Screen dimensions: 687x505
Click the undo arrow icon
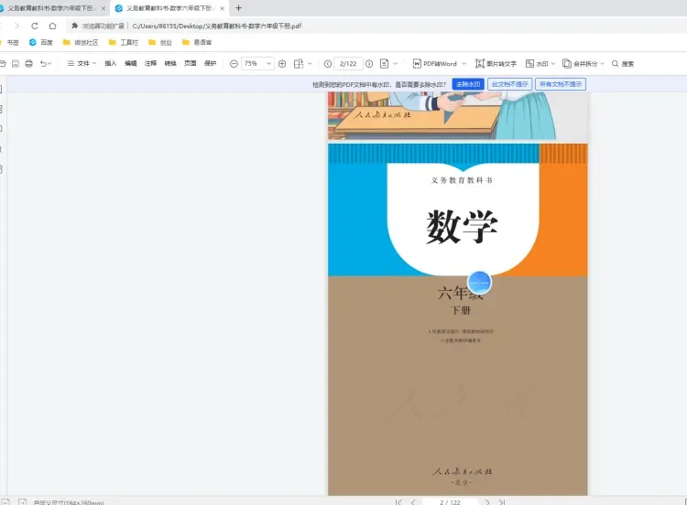(x=43, y=63)
